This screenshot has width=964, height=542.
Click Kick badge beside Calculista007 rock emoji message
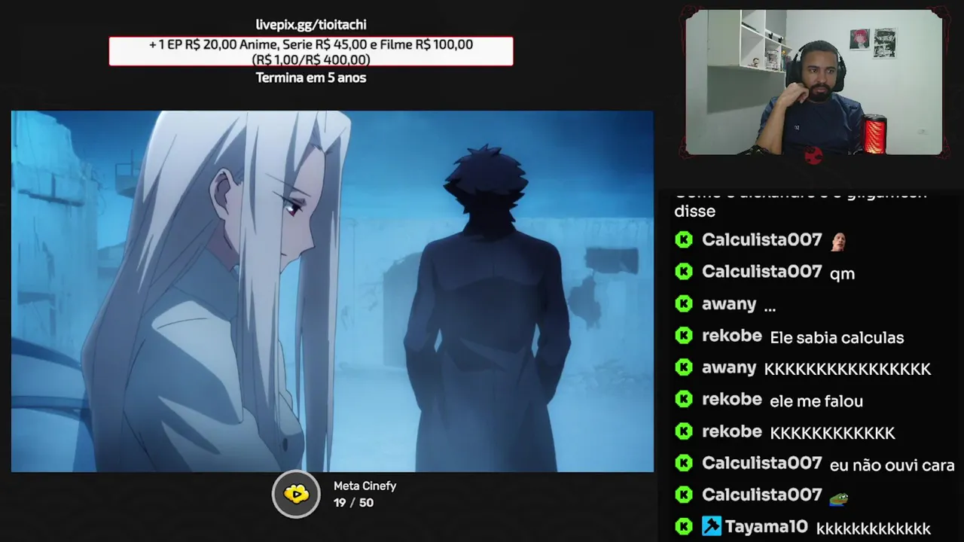tap(684, 240)
